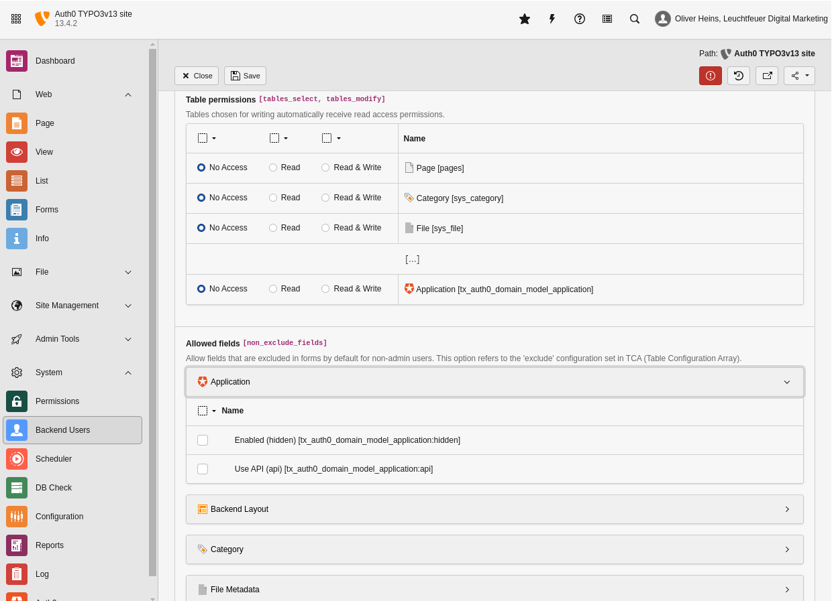Click the module menu scrollbar
The height and width of the screenshot is (601, 832).
pos(152,312)
